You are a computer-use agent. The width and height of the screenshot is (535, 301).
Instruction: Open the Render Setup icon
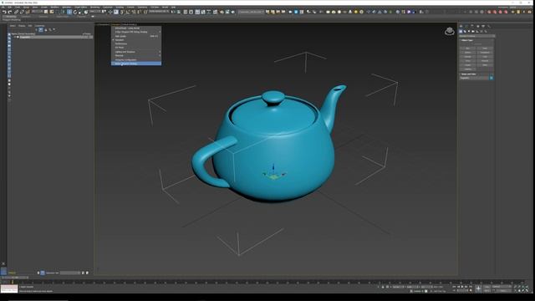point(222,12)
